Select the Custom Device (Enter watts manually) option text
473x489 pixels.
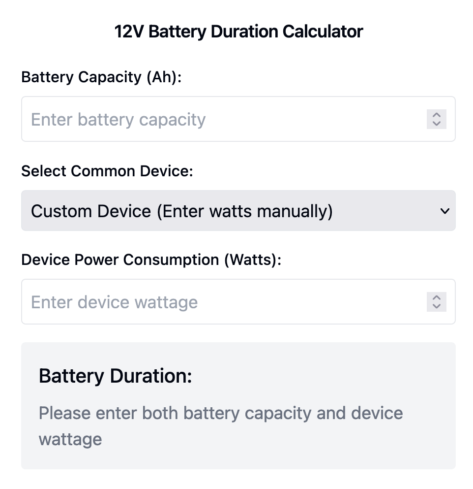point(181,211)
